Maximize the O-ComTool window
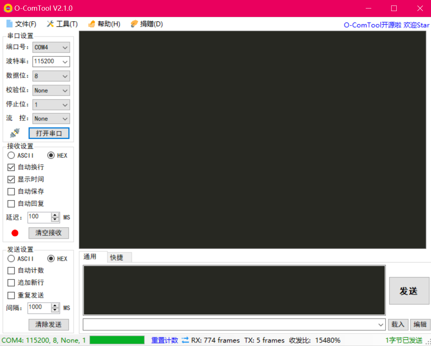The height and width of the screenshot is (346, 431). click(394, 8)
